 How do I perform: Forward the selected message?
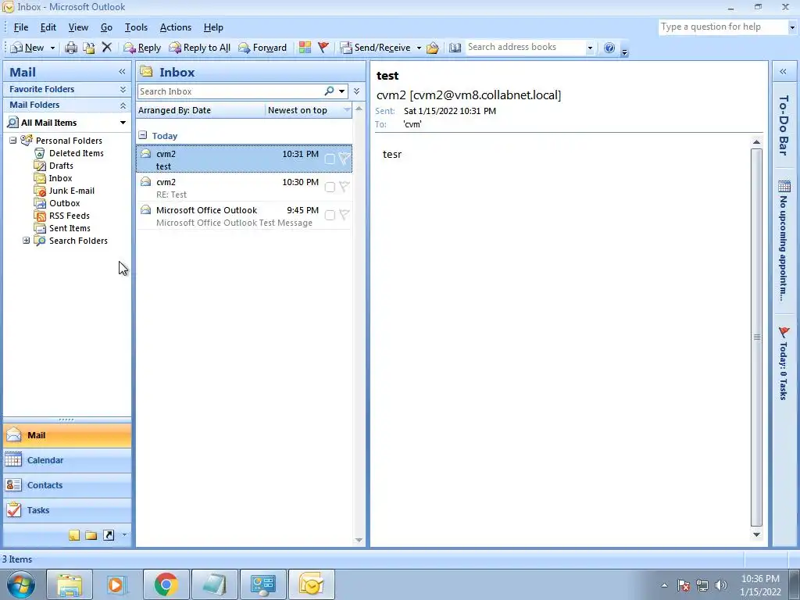262,48
